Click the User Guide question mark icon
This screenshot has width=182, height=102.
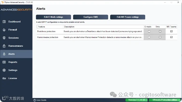(x=35, y=100)
